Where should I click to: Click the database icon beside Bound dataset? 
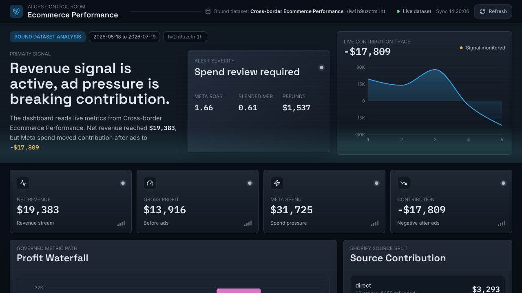click(x=208, y=11)
